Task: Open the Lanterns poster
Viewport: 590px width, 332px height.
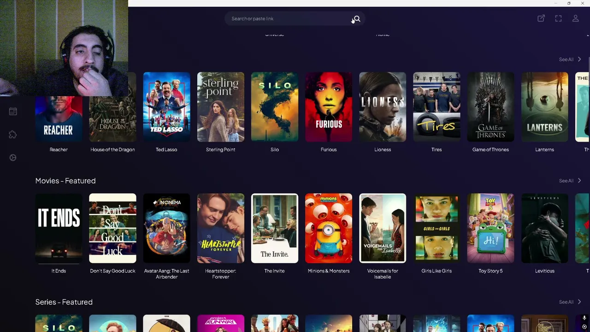Action: click(544, 107)
